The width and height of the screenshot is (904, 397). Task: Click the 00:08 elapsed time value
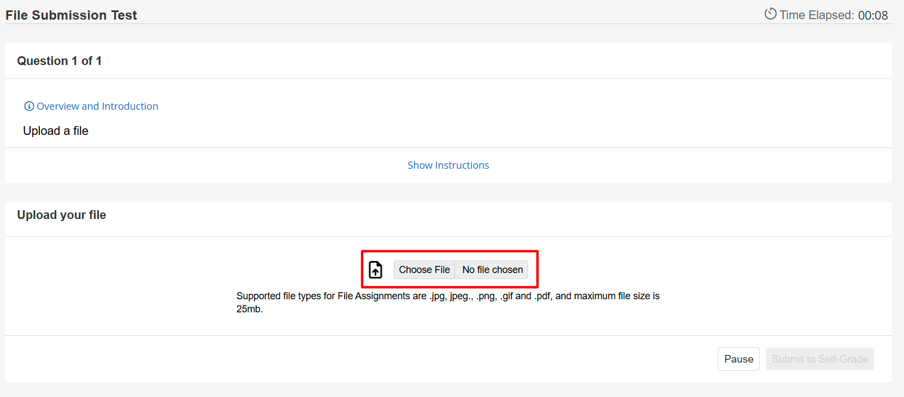pyautogui.click(x=873, y=15)
